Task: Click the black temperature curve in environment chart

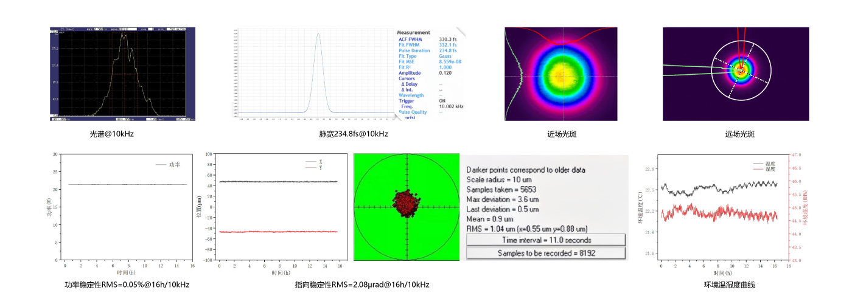Action: (718, 187)
